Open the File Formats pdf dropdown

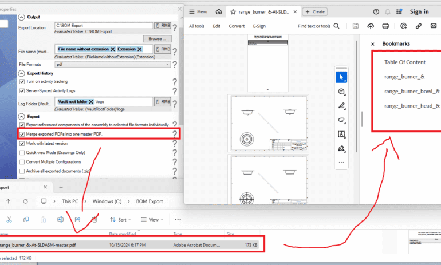click(x=112, y=64)
